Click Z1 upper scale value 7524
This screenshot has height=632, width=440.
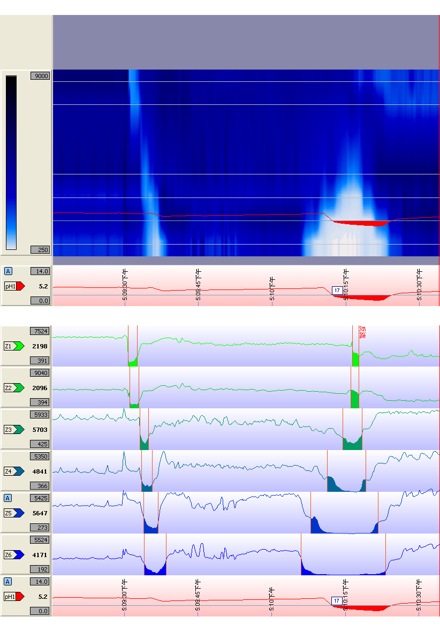coord(40,331)
